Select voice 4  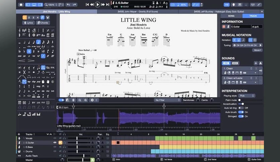coord(38,17)
